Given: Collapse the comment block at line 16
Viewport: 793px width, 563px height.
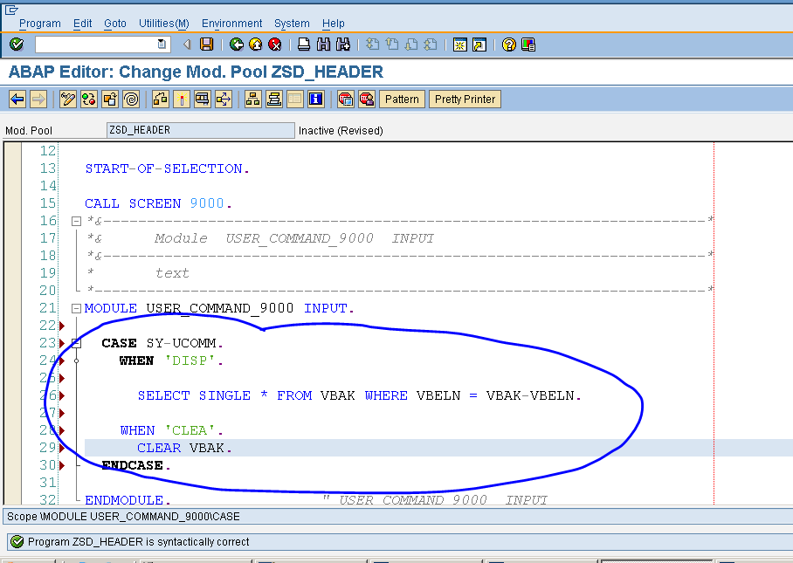Looking at the screenshot, I should click(x=76, y=221).
